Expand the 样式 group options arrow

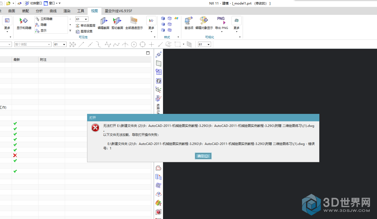[178, 37]
